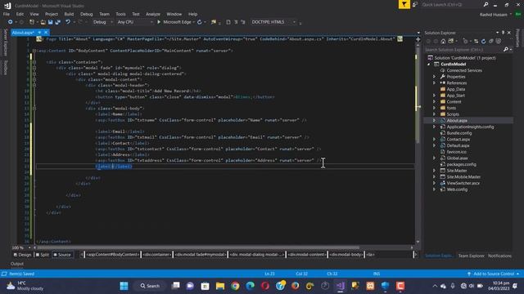
Task: Click the Open File folder icon
Action: 43,22
